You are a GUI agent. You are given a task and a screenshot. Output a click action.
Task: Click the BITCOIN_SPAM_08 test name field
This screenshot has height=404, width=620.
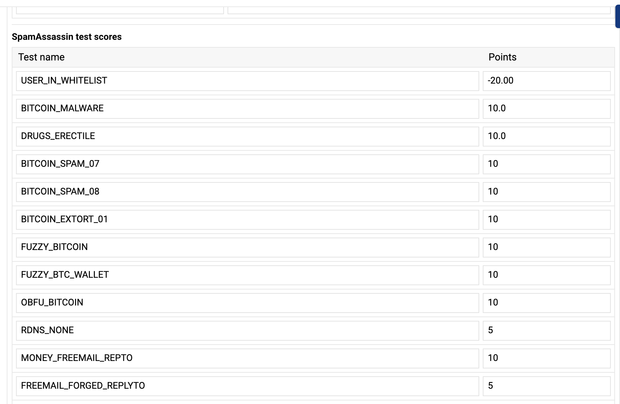(x=247, y=192)
